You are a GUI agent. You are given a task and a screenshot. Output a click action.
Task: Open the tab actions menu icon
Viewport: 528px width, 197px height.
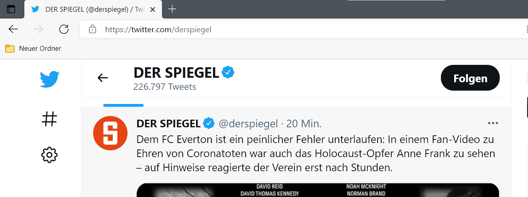11,9
